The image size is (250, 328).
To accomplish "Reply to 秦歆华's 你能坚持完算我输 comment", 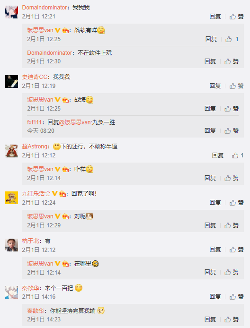I will [x=210, y=319].
